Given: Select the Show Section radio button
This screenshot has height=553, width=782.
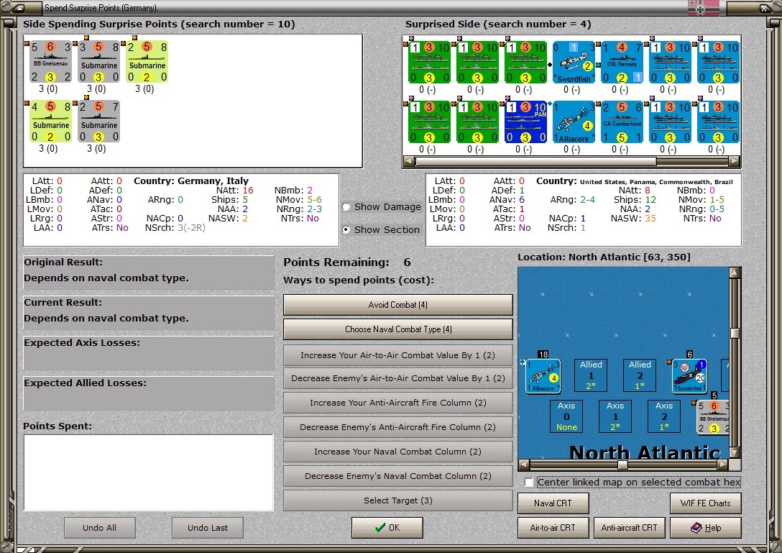Looking at the screenshot, I should (x=347, y=229).
